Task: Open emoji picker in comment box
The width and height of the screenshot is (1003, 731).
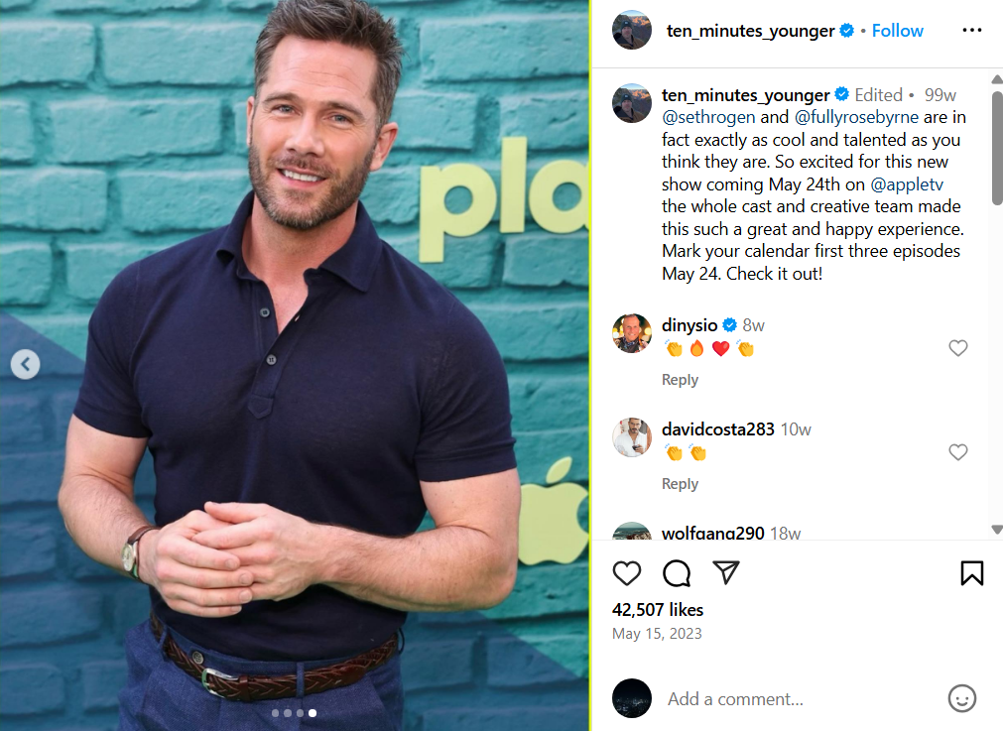Action: (961, 698)
